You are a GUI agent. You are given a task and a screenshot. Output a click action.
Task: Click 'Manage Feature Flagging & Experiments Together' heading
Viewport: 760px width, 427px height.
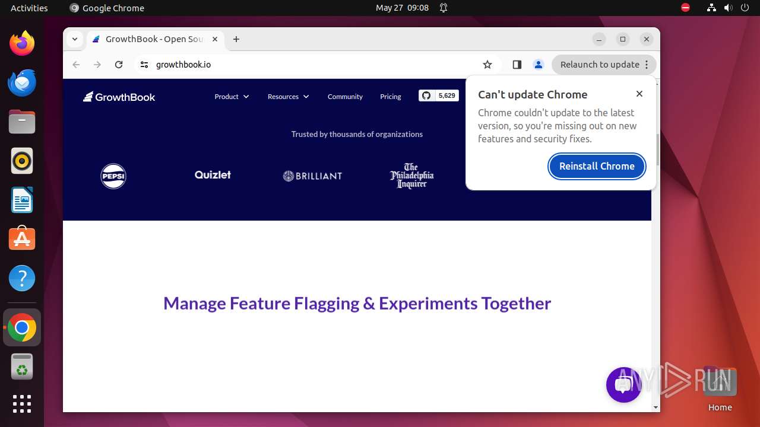(x=357, y=303)
